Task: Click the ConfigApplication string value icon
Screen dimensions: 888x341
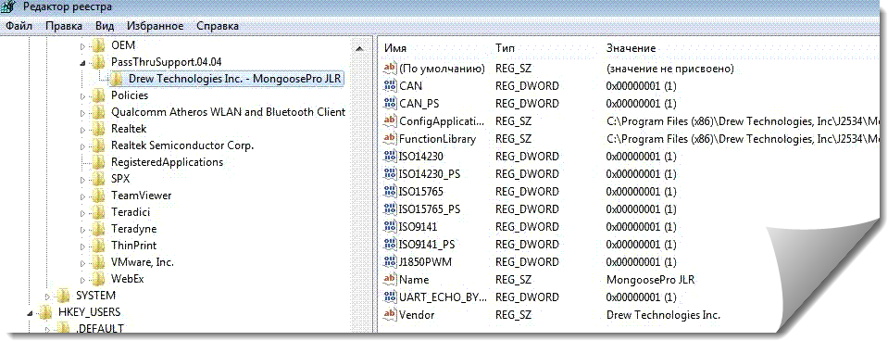Action: point(390,121)
